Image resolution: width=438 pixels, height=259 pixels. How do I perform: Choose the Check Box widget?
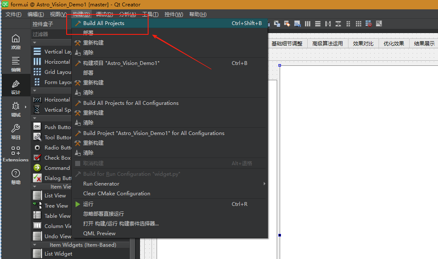(52, 158)
